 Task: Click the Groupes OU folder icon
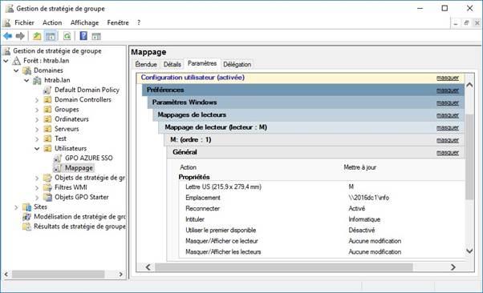click(47, 110)
